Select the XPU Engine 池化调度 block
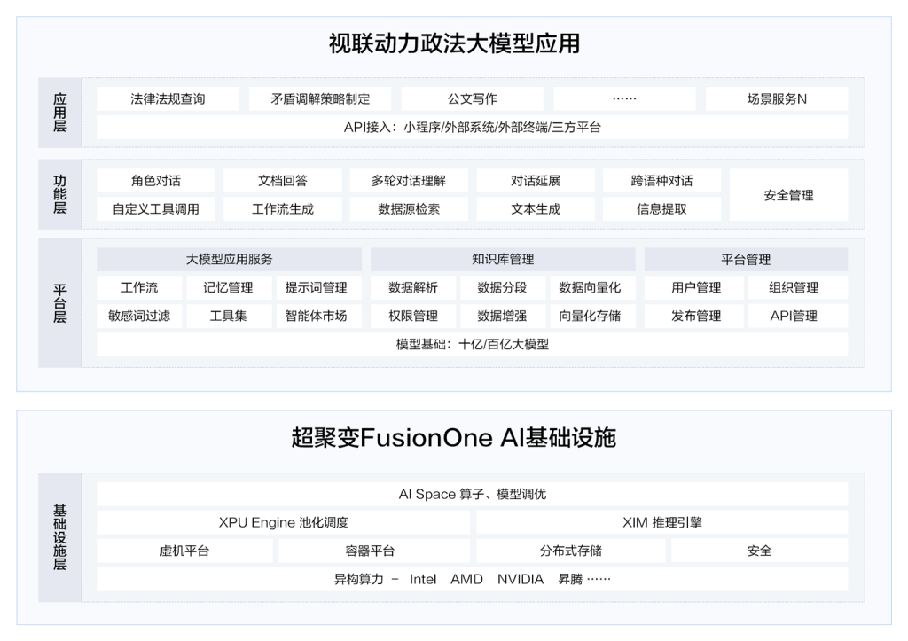The height and width of the screenshot is (641, 908). tap(283, 522)
